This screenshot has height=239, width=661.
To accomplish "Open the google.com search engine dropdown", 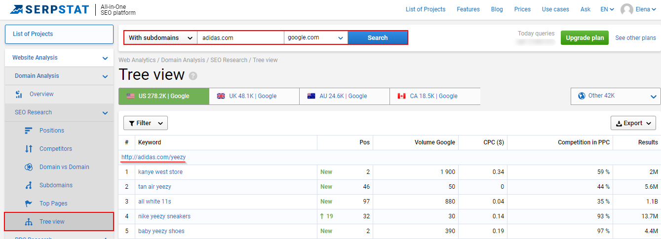I will pyautogui.click(x=316, y=37).
